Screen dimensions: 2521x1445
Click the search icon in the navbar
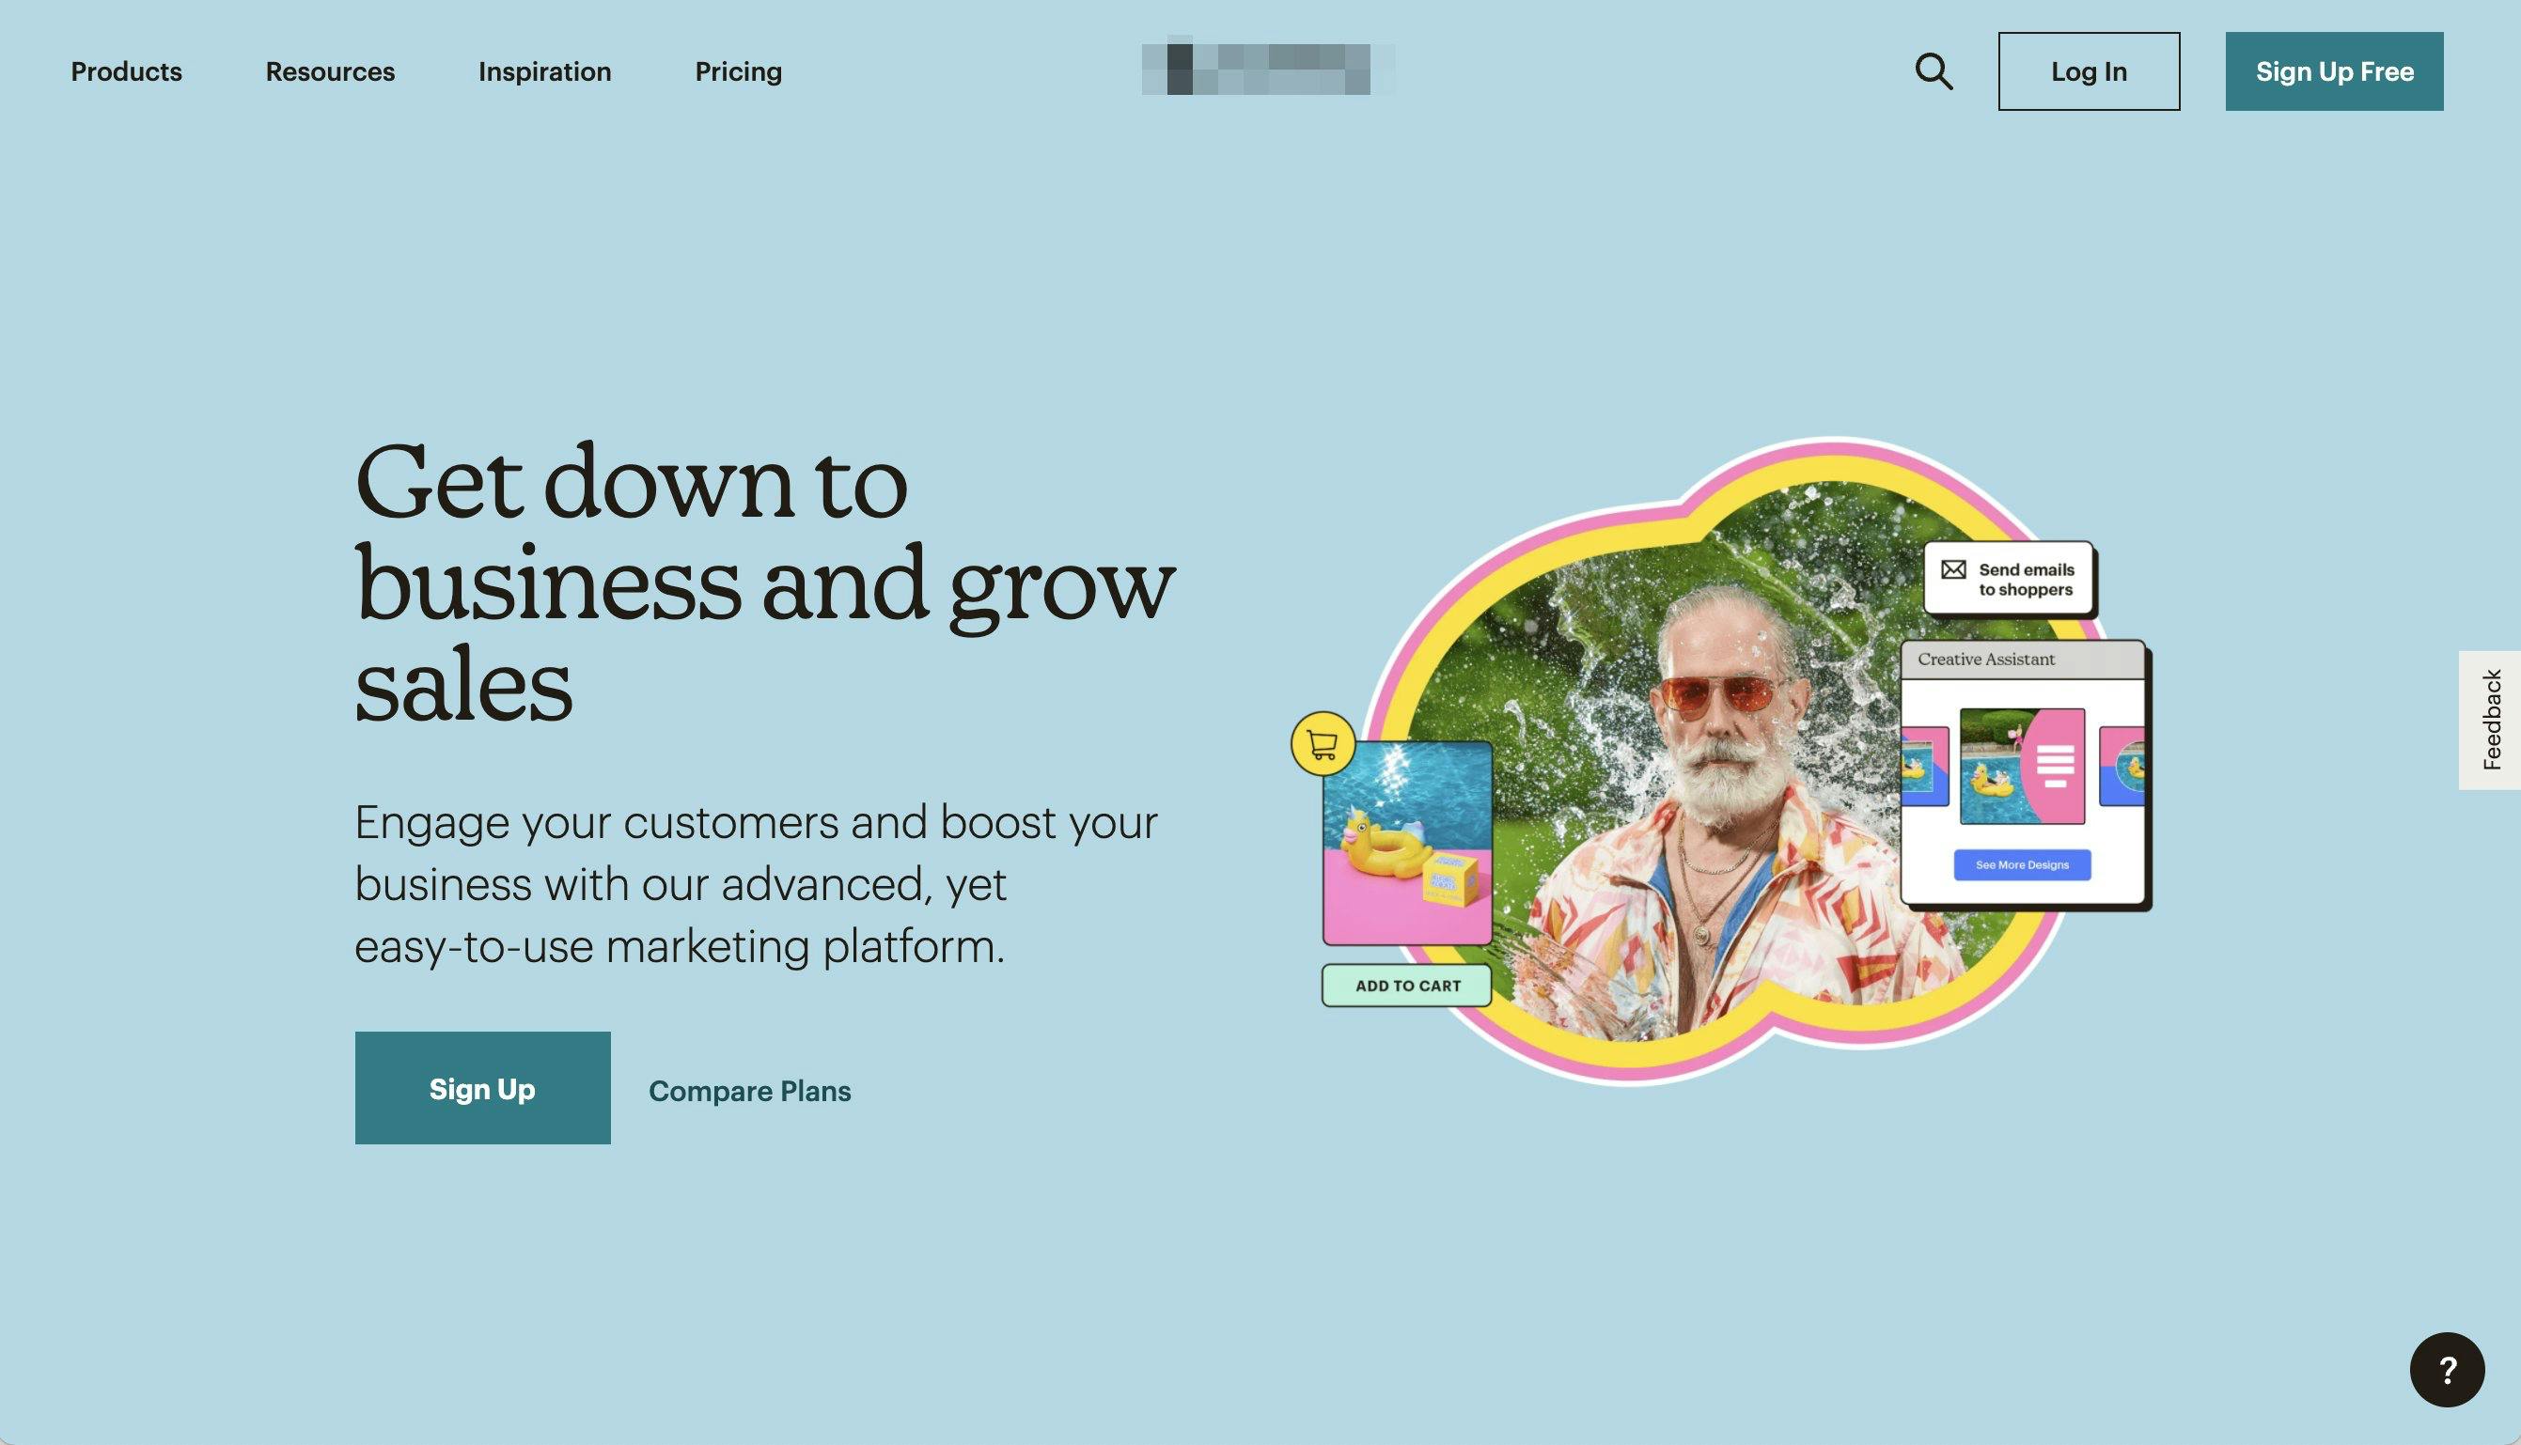click(1933, 70)
